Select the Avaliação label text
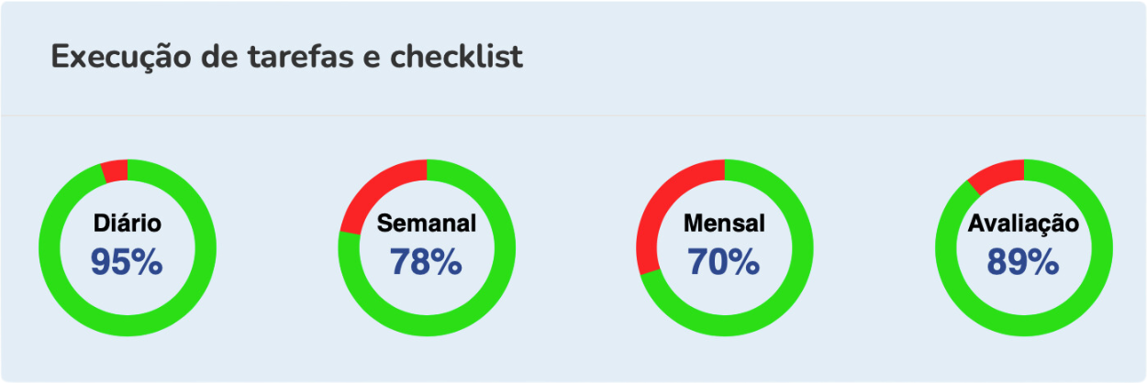Image resolution: width=1147 pixels, height=383 pixels. coord(1023,224)
